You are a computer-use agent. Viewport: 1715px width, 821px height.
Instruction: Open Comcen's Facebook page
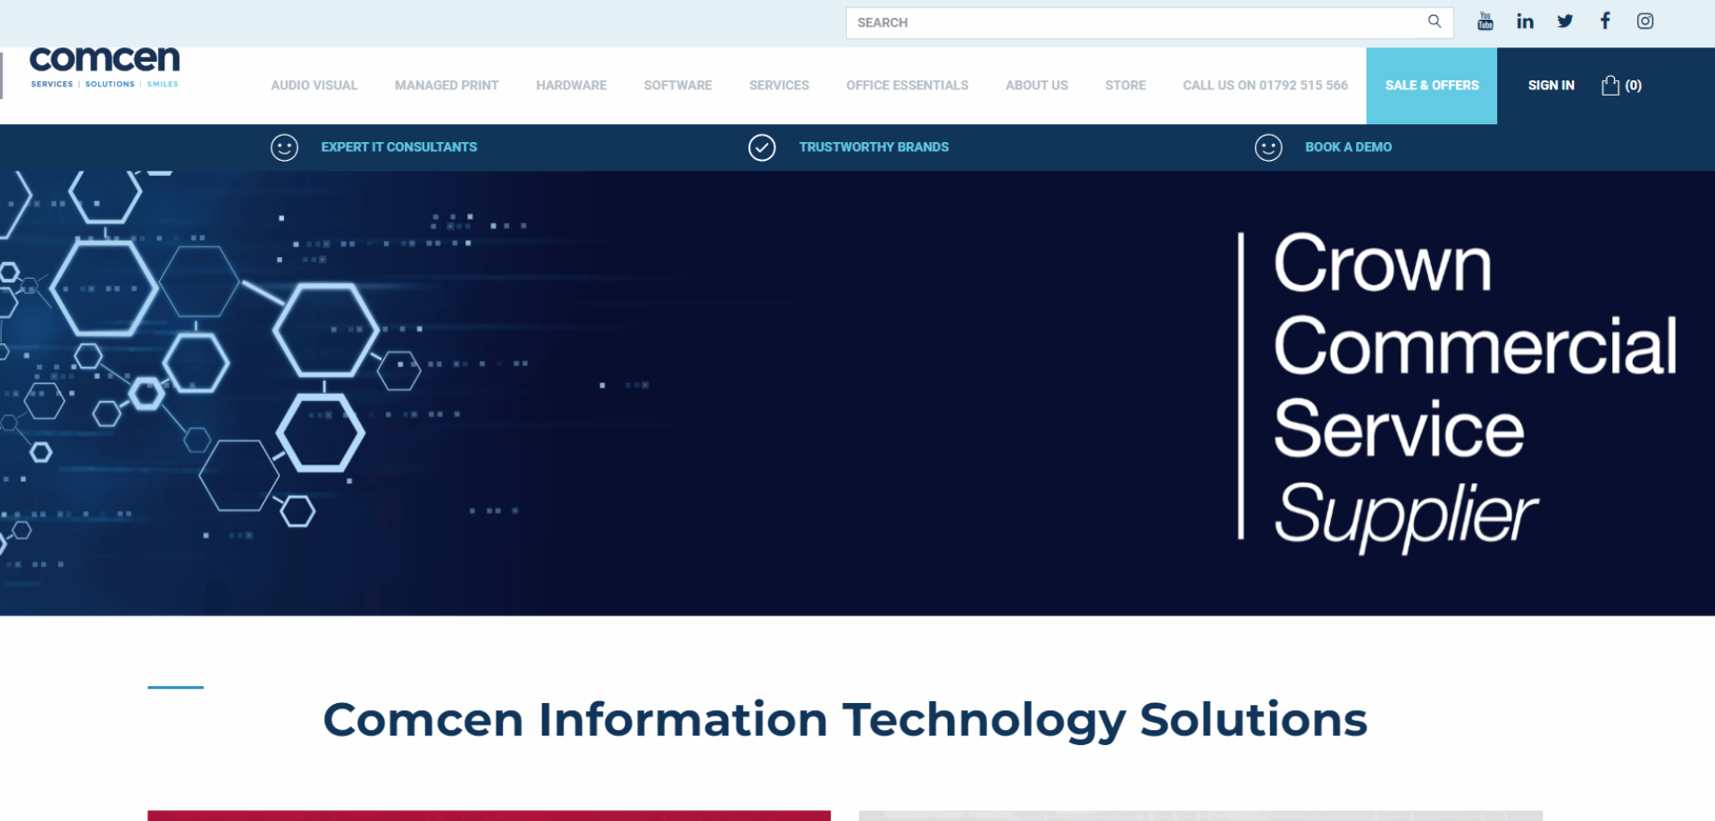(1605, 21)
